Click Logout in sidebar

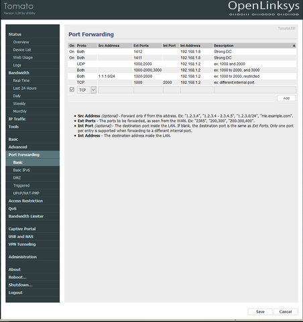click(15, 292)
